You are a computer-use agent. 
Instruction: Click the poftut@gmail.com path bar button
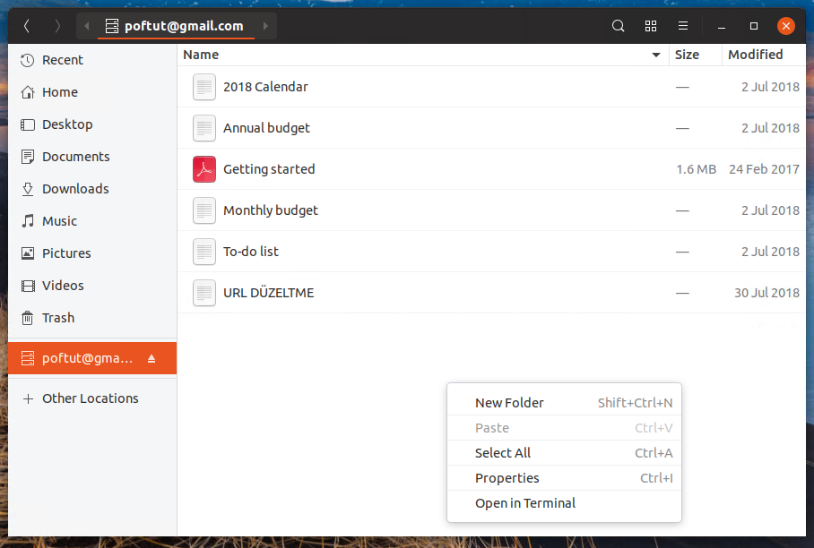point(176,26)
